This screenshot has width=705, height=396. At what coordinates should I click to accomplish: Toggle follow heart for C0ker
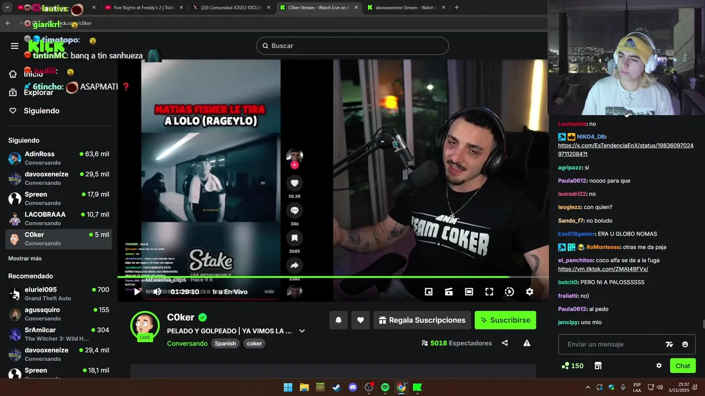point(360,320)
